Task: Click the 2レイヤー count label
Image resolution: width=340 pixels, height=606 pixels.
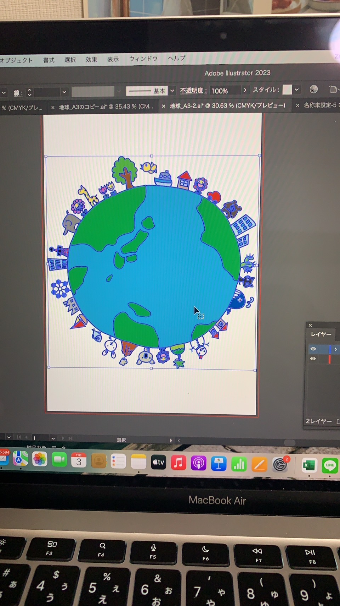Action: coord(319,421)
